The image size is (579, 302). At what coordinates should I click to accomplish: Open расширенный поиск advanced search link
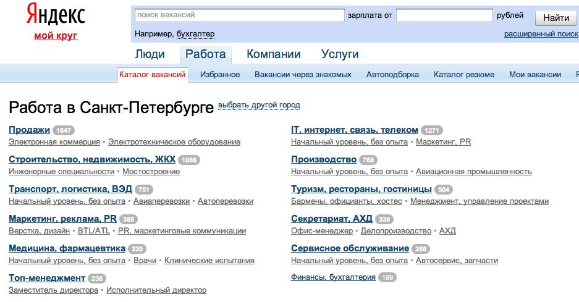coord(541,34)
